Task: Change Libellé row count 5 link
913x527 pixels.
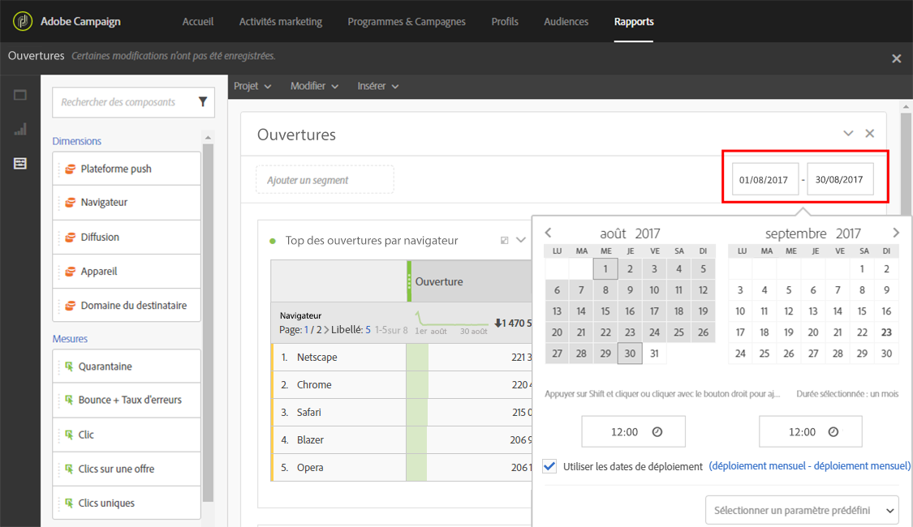Action: [x=368, y=330]
